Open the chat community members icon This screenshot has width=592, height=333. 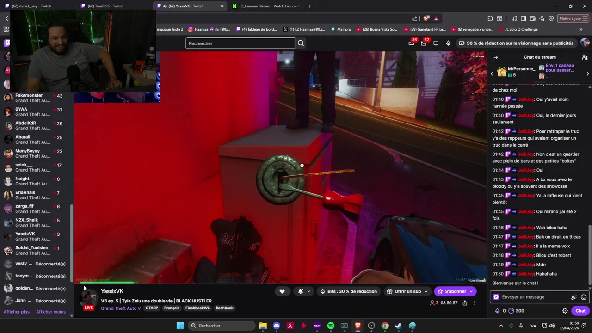coord(585,57)
